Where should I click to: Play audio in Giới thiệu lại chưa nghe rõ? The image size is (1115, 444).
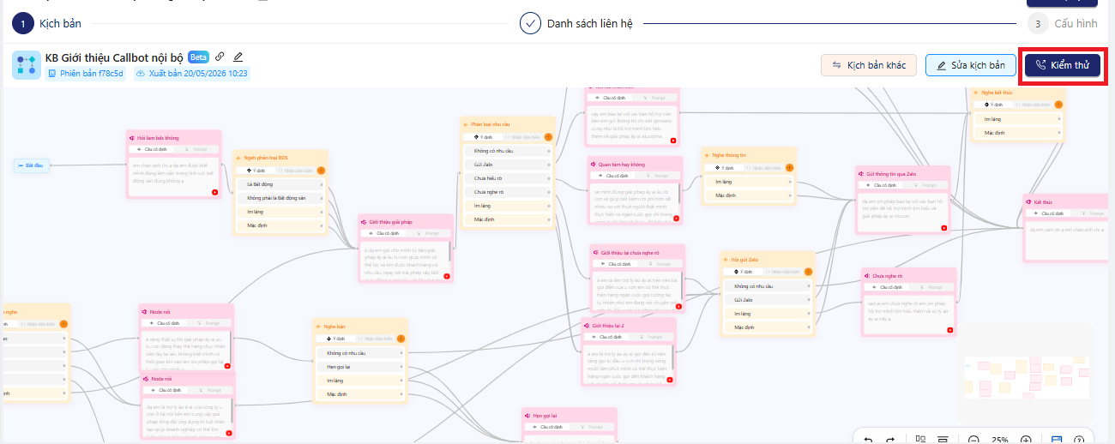pos(678,306)
